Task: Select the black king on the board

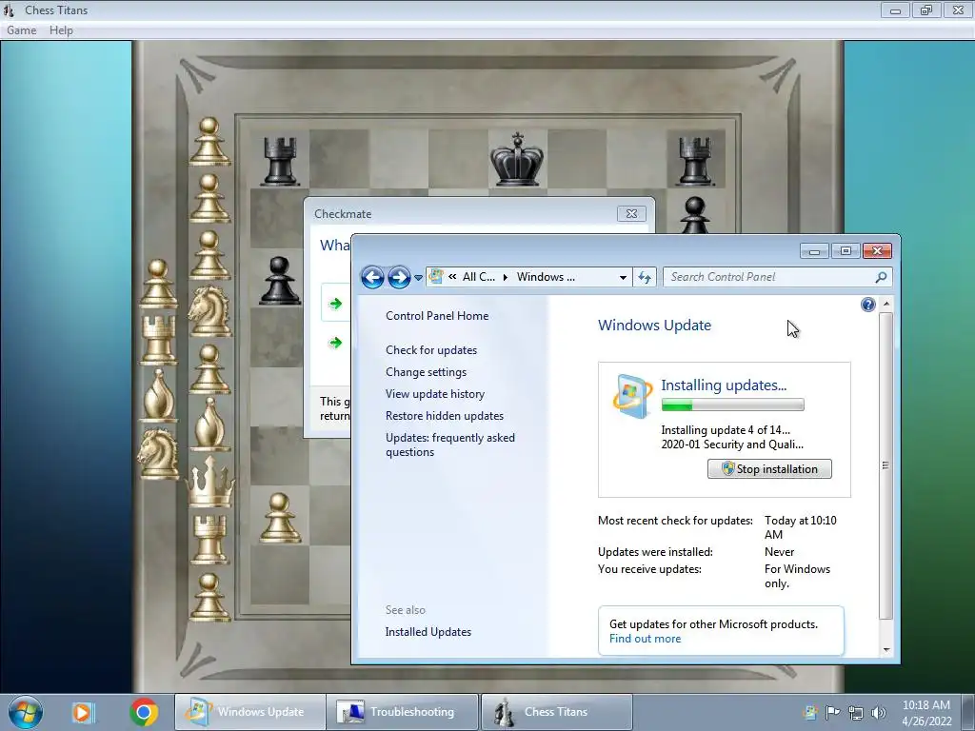Action: (517, 159)
